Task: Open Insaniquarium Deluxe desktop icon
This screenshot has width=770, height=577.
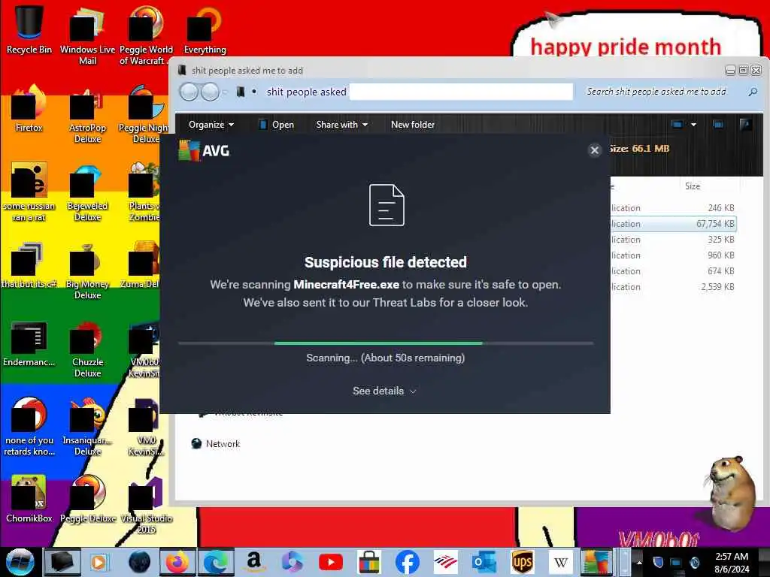Action: click(87, 427)
